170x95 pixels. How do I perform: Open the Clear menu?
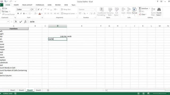click(x=143, y=14)
